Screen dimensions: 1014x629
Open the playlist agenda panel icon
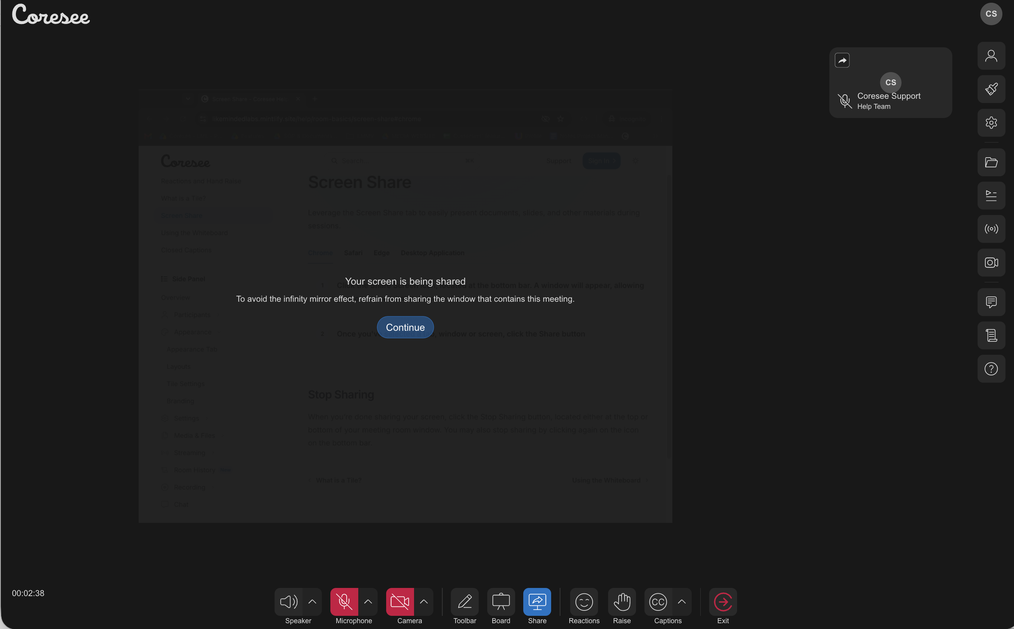(x=991, y=196)
